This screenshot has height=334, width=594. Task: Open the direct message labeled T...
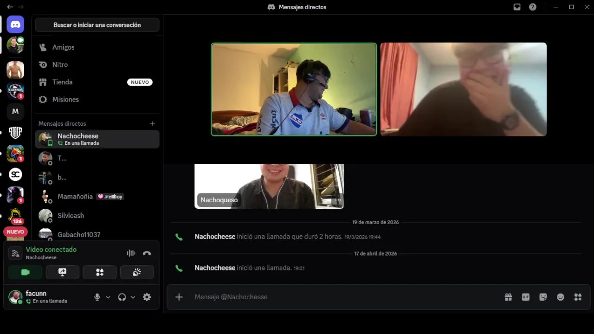97,158
